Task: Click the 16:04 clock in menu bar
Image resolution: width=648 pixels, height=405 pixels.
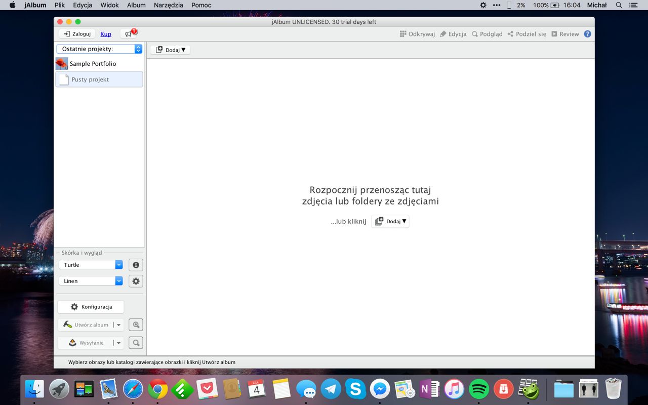Action: coord(572,5)
